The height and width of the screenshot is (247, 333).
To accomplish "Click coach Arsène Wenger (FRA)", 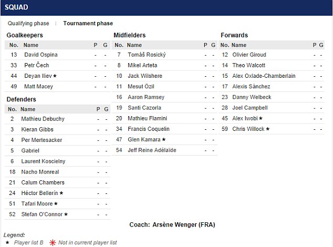I will click(183, 225).
